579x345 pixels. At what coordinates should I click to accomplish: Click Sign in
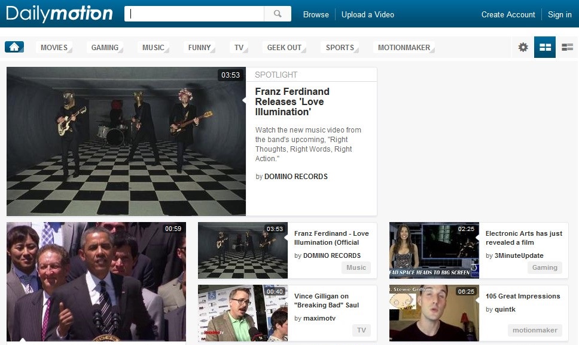point(559,14)
